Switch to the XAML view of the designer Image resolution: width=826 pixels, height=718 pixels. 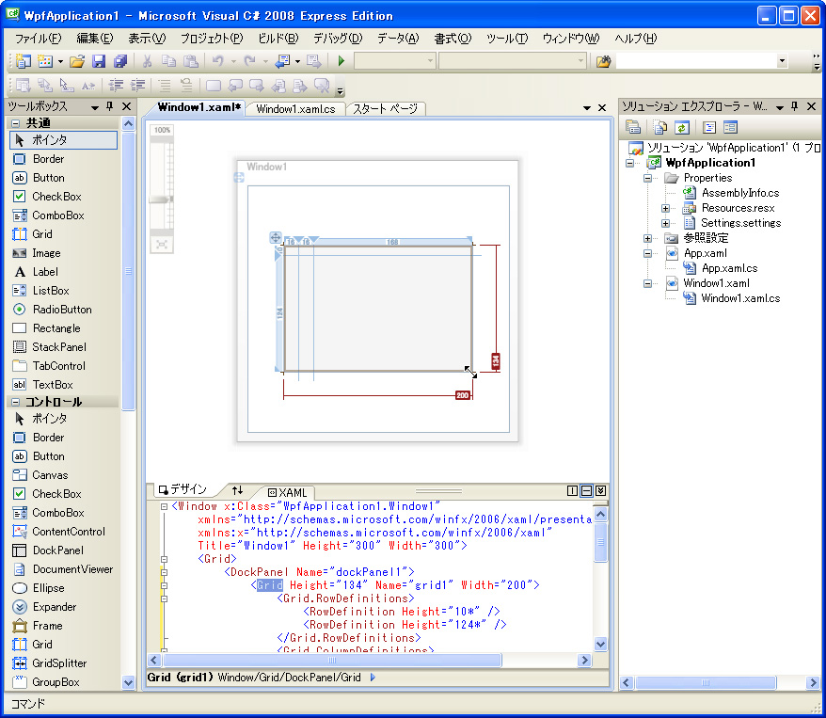click(287, 490)
